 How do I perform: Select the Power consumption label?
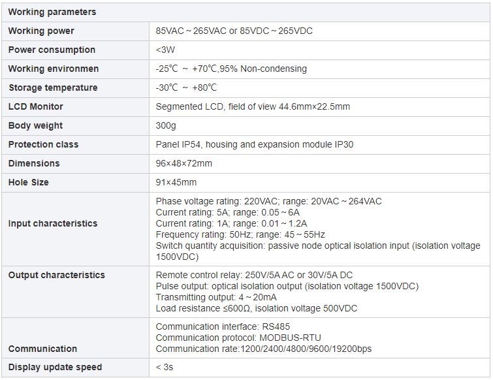pyautogui.click(x=52, y=50)
